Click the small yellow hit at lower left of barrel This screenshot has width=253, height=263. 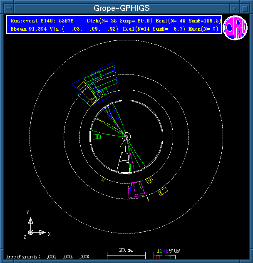tap(103, 179)
